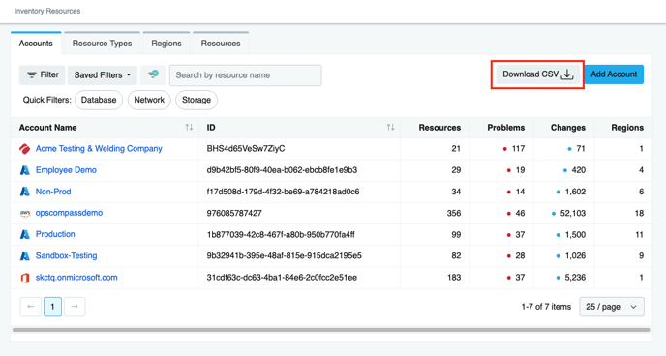Click the 52,103 changes value for opscompassdemo
Image resolution: width=666 pixels, height=356 pixels.
pyautogui.click(x=573, y=213)
